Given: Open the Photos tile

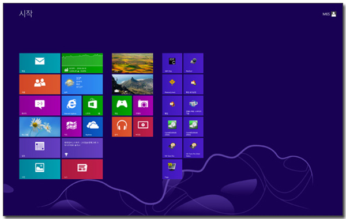Looking at the screenshot, I should pyautogui.click(x=40, y=169).
